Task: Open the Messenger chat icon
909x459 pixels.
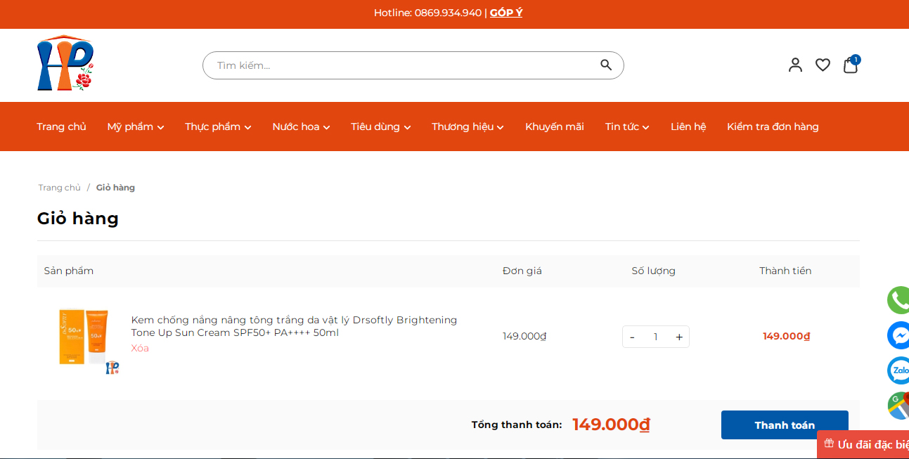Action: [898, 335]
